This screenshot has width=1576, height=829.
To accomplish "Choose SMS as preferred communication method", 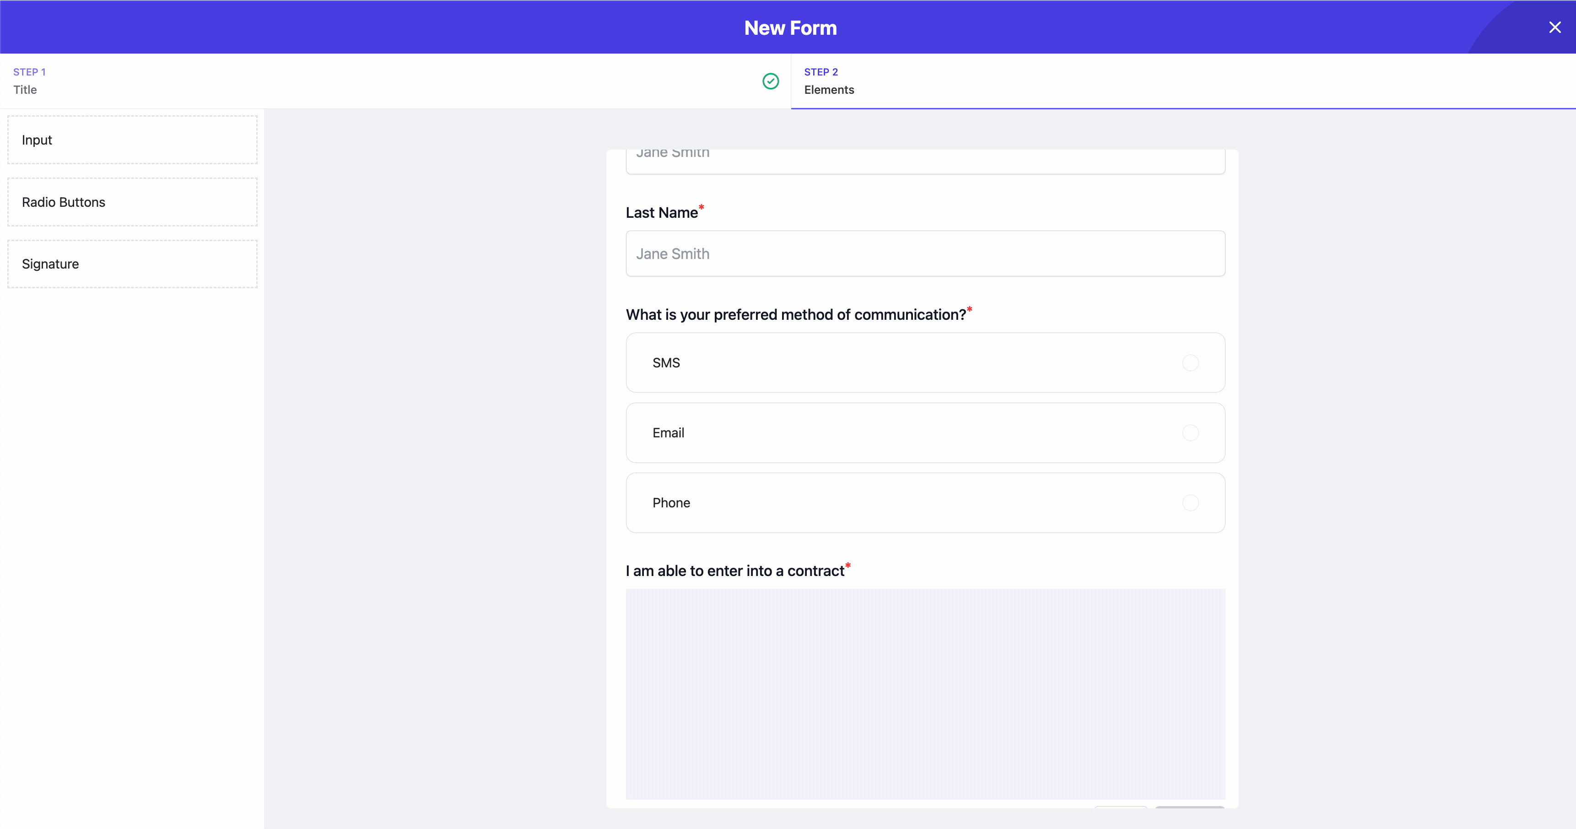I will click(1191, 362).
